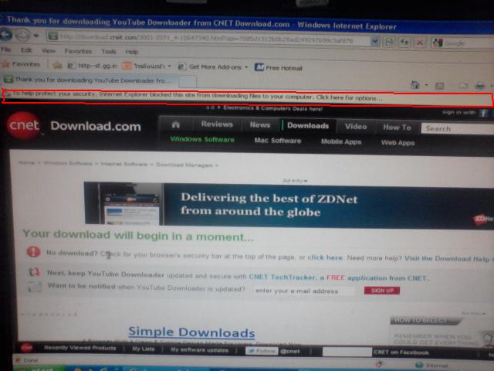This screenshot has height=371, width=494.
Task: Click the red Stop loading icon
Action: click(x=420, y=43)
